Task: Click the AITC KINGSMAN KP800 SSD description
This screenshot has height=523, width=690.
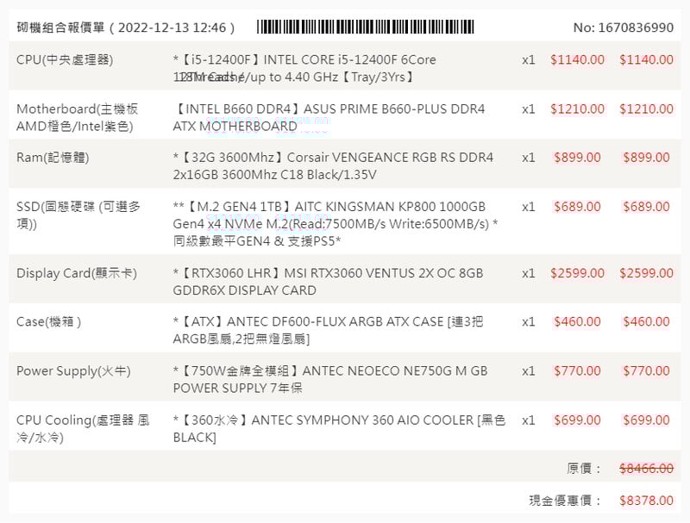Action: (336, 224)
